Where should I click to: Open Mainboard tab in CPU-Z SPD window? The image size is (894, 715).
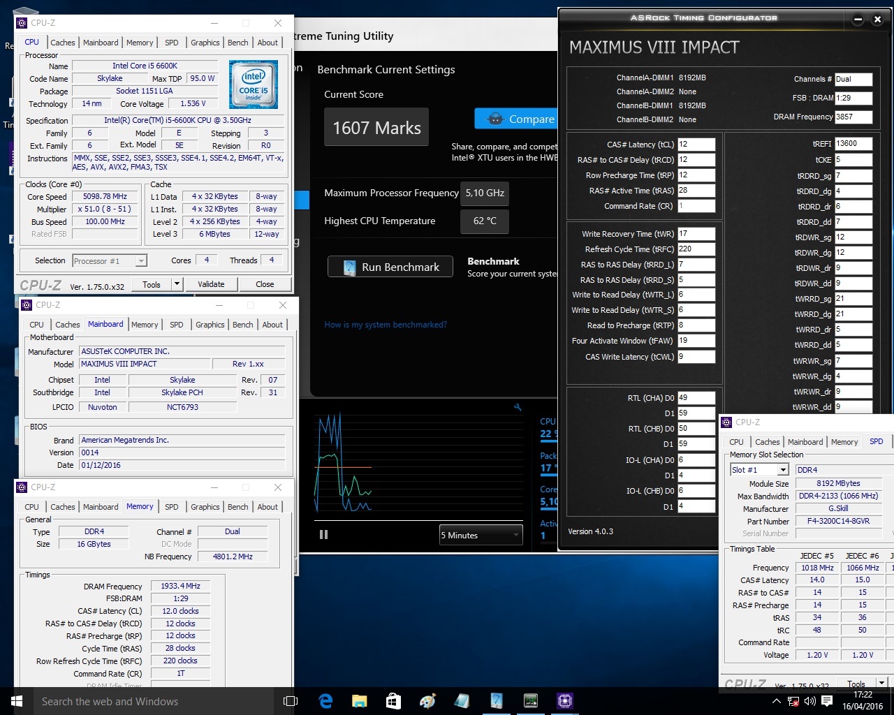pyautogui.click(x=805, y=442)
